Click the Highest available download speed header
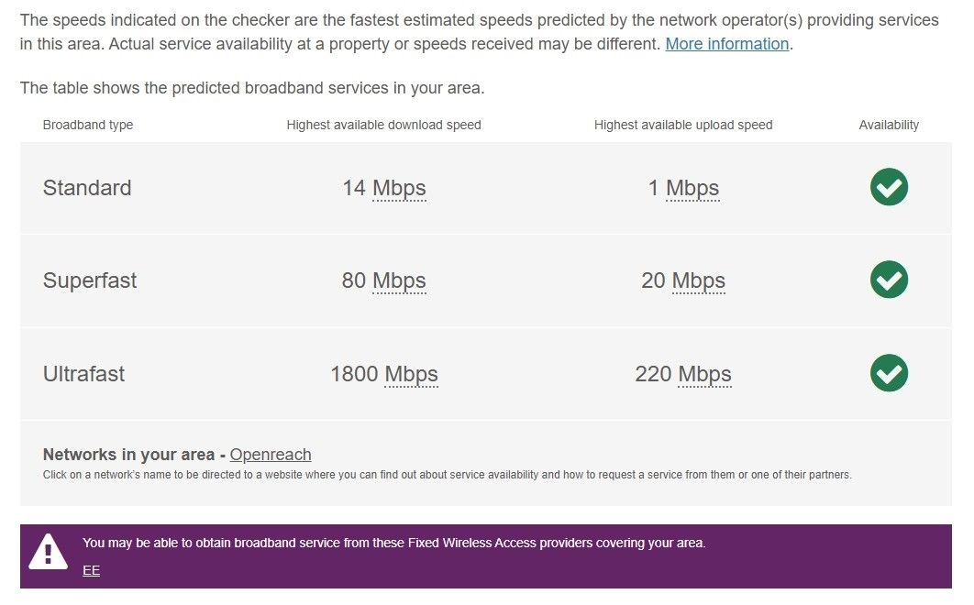Image resolution: width=974 pixels, height=605 pixels. click(383, 125)
